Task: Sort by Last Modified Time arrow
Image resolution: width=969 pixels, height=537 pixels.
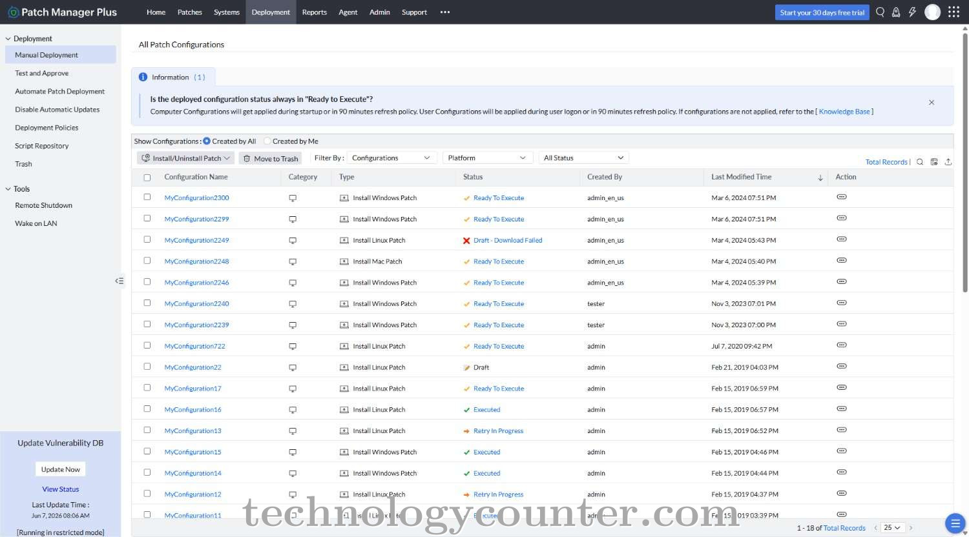Action: tap(820, 177)
